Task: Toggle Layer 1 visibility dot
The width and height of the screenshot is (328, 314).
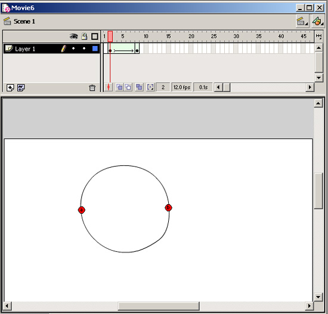Action: 73,48
